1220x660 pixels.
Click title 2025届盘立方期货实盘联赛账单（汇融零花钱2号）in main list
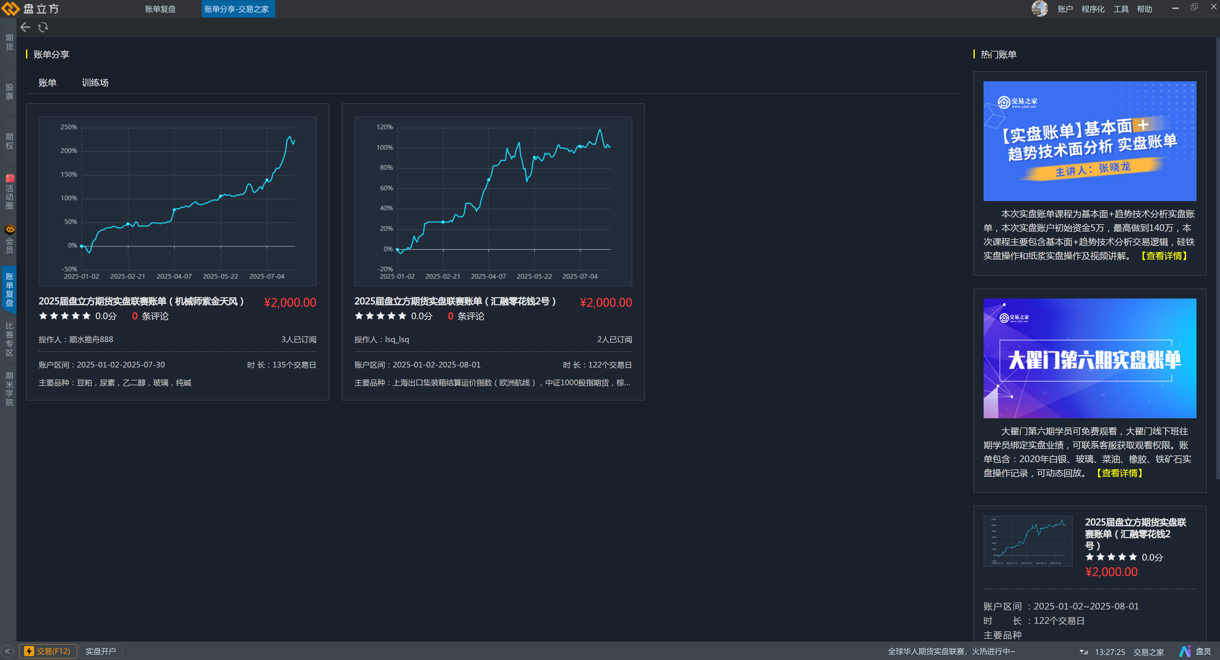[455, 301]
